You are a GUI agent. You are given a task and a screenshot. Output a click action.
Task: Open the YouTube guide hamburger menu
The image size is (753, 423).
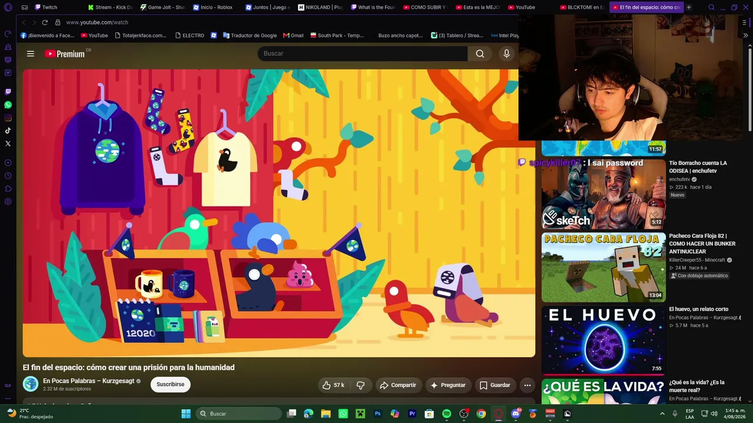tap(31, 53)
